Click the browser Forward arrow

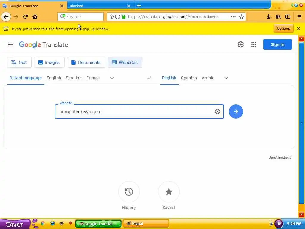(x=16, y=17)
